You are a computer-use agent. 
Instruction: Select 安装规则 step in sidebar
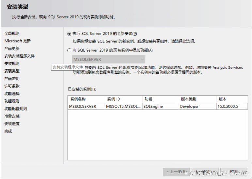point(12,64)
